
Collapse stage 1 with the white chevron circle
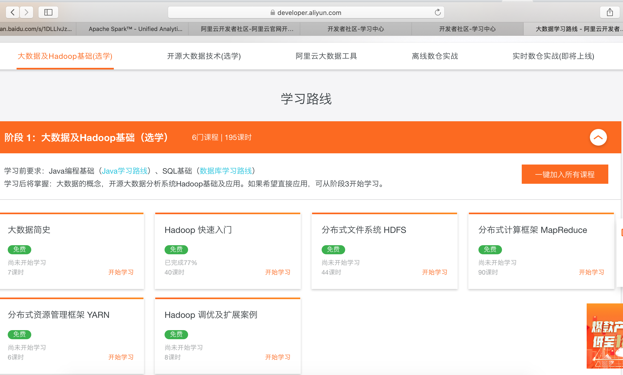(x=598, y=137)
